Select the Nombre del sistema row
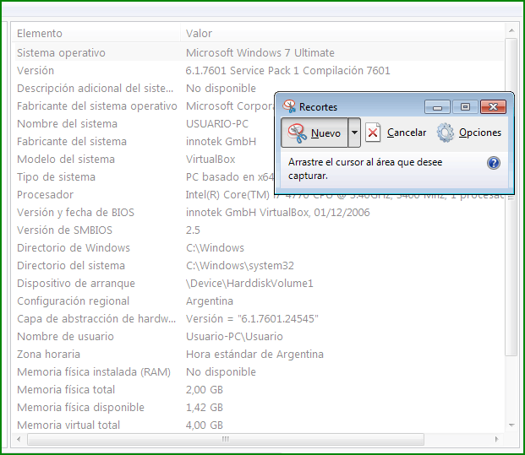Viewport: 525px width, 455px height. 258,124
